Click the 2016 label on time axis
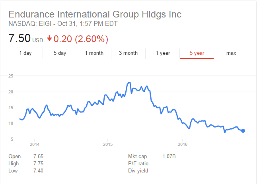257x184 pixels. pyautogui.click(x=182, y=143)
